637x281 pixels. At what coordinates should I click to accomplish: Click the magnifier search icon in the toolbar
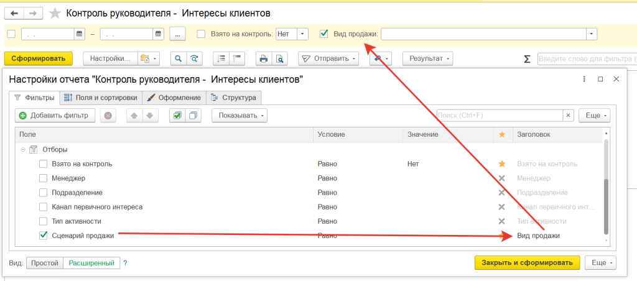pos(178,58)
